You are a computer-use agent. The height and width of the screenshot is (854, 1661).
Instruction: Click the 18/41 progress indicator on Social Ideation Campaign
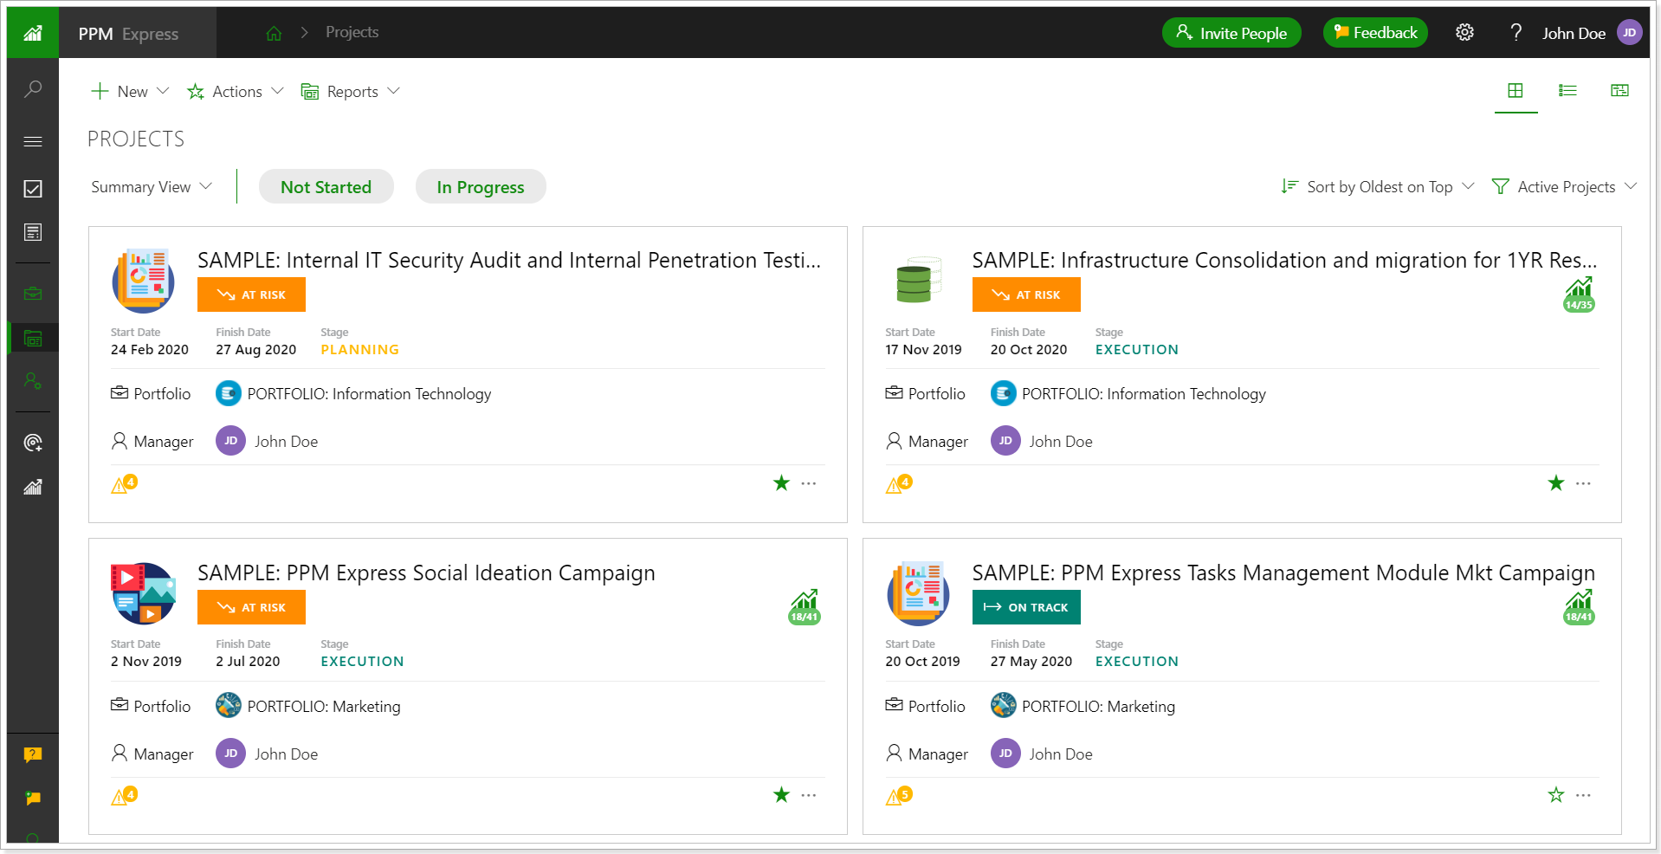(x=804, y=607)
